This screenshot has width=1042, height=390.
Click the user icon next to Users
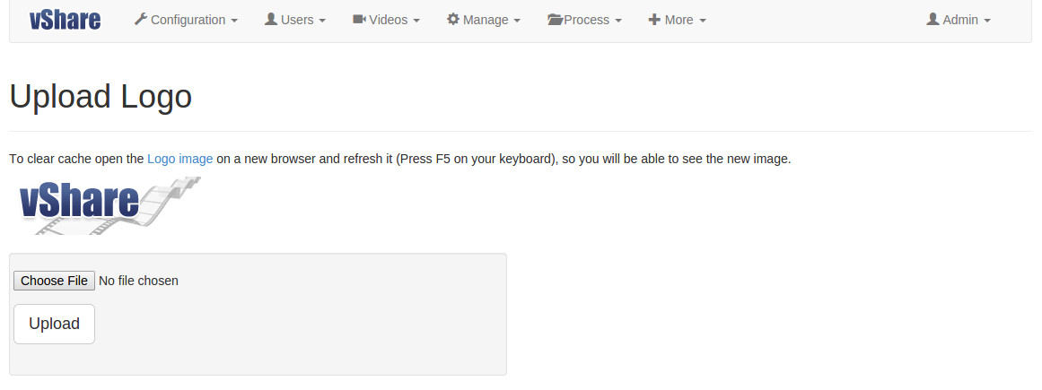pyautogui.click(x=270, y=19)
